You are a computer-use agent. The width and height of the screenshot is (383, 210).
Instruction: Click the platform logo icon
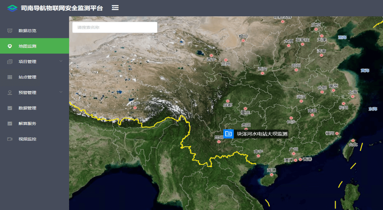pos(12,8)
